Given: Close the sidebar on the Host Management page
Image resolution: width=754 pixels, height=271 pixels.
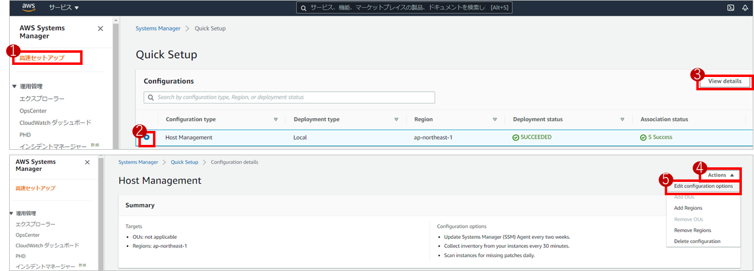Looking at the screenshot, I should (x=87, y=162).
